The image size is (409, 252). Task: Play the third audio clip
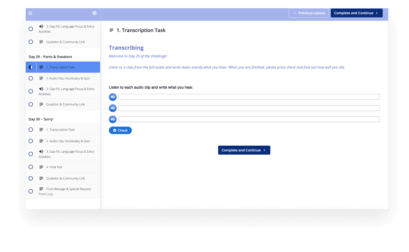pos(113,119)
